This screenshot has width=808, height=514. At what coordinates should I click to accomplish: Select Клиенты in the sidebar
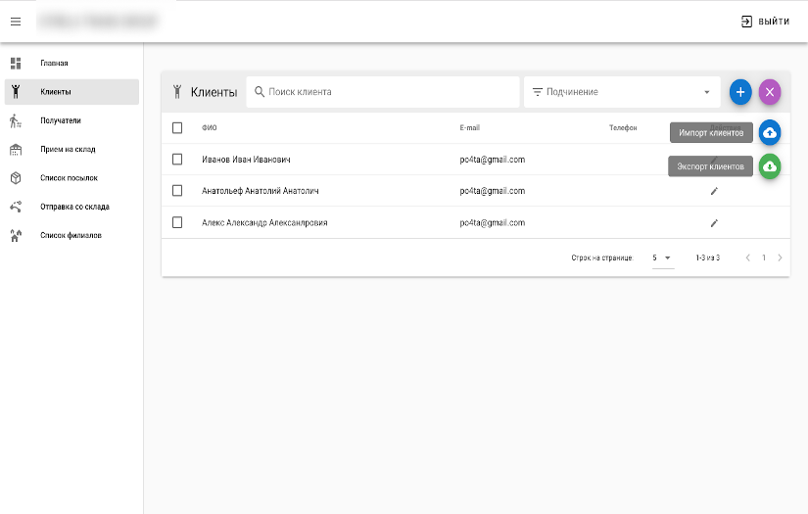pyautogui.click(x=71, y=92)
